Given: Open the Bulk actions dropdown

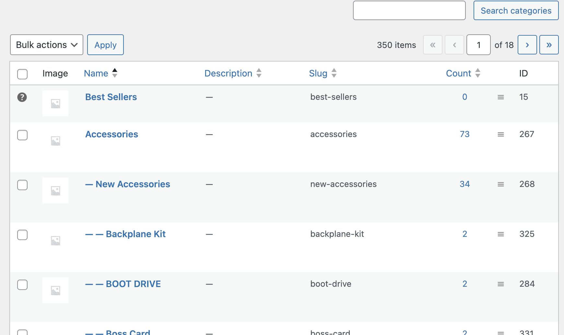Looking at the screenshot, I should [x=47, y=45].
